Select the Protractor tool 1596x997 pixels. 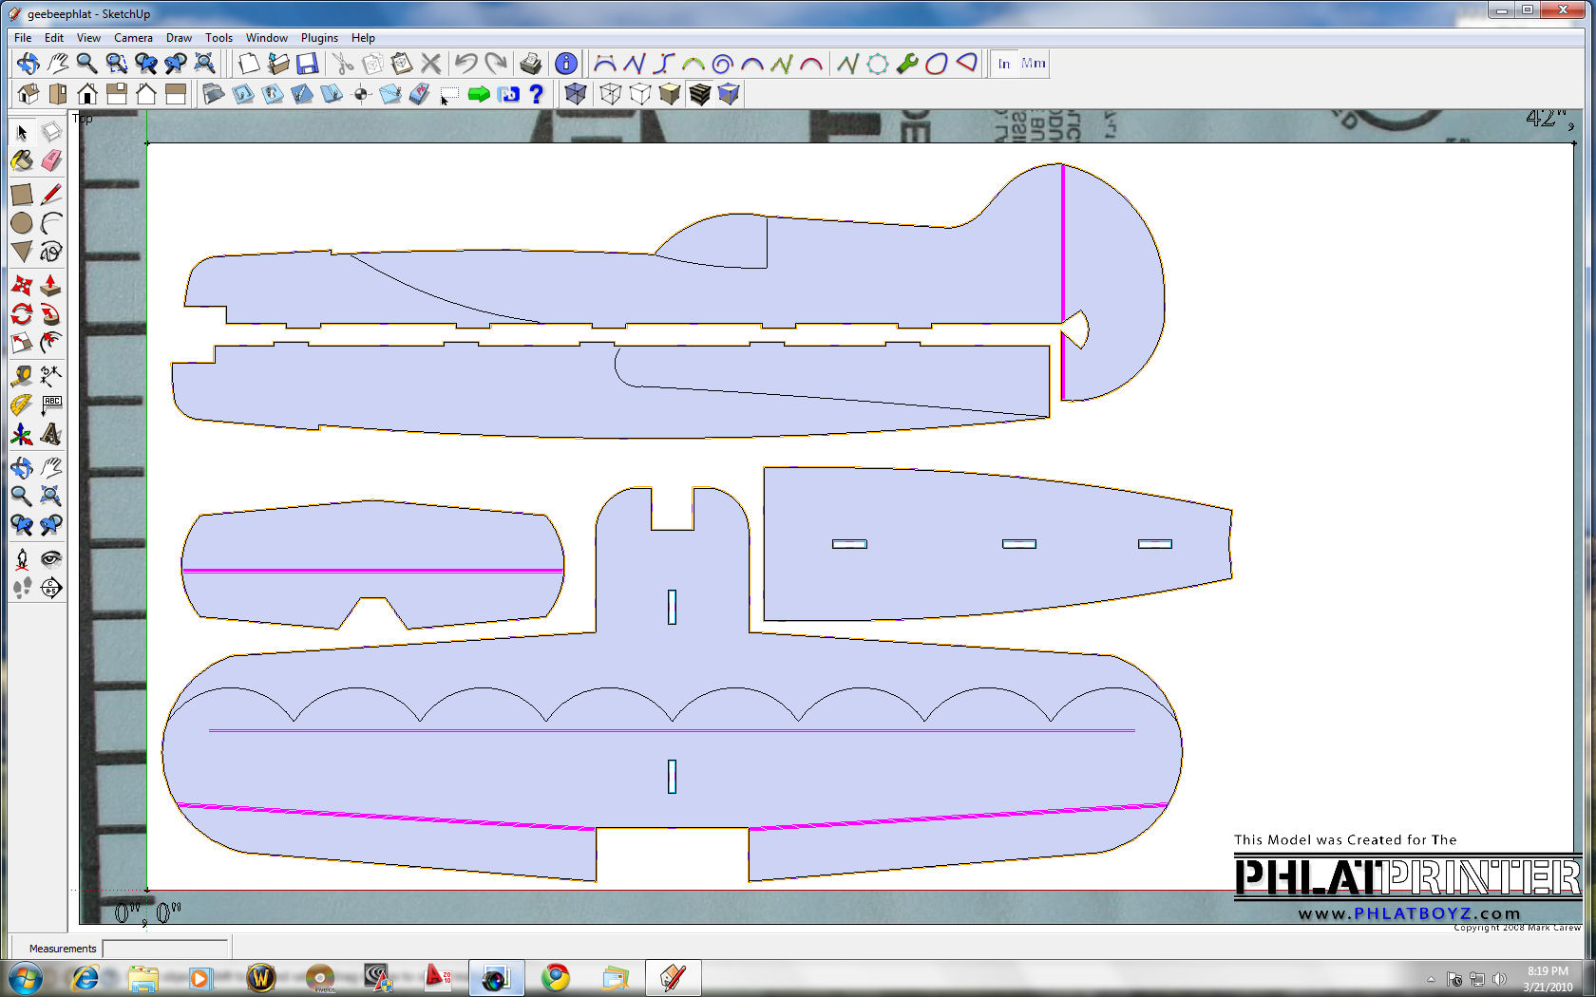[22, 405]
